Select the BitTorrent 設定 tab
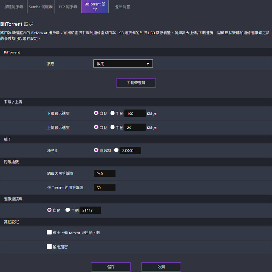The image size is (272, 272). (x=95, y=7)
